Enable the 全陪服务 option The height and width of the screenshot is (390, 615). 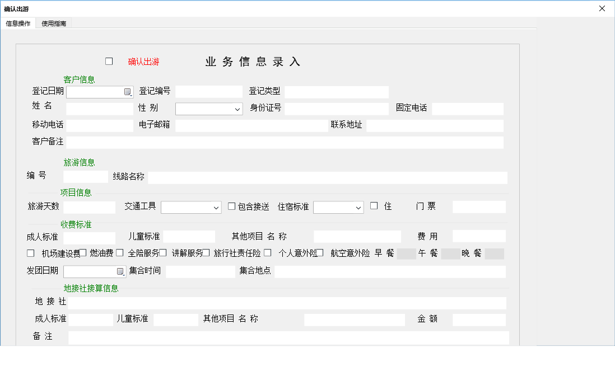click(x=119, y=253)
